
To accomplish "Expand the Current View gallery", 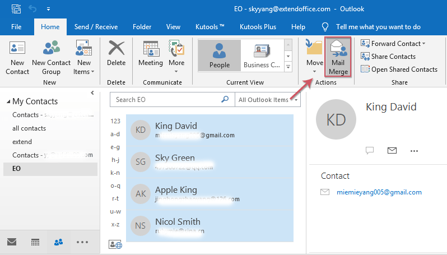I will click(288, 67).
